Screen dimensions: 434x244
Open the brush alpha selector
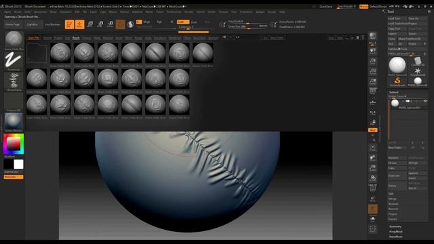pyautogui.click(x=14, y=81)
